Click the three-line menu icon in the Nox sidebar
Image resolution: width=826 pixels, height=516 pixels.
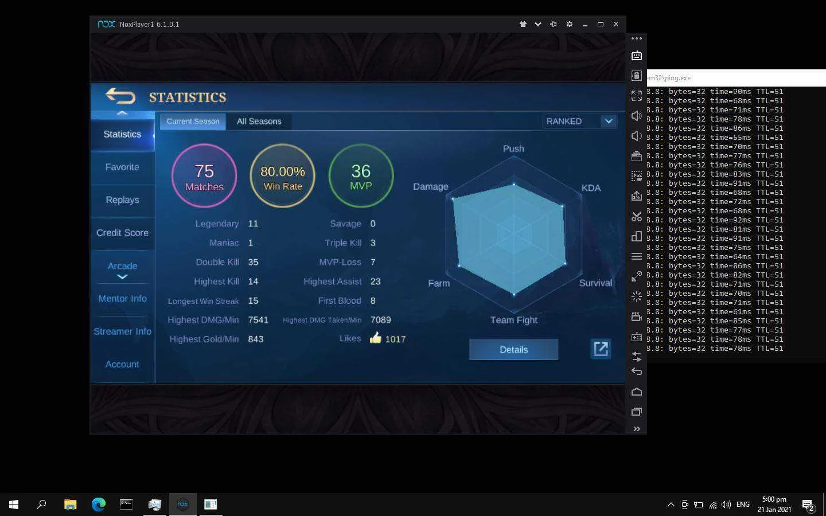637,256
